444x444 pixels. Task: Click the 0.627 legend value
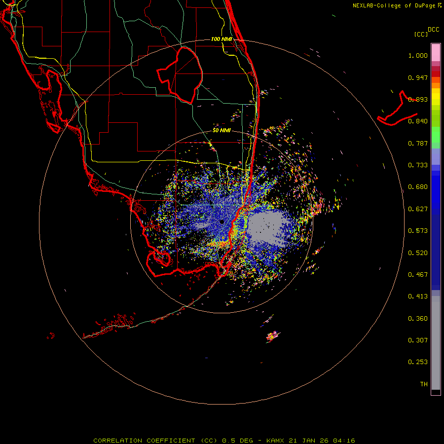pyautogui.click(x=418, y=209)
